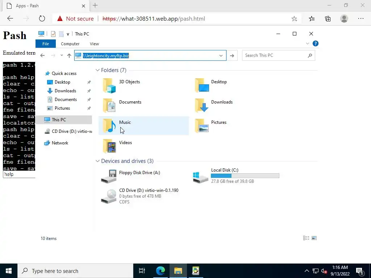Click the taskbar search box
Image resolution: width=371 pixels, height=278 pixels.
(x=75, y=271)
